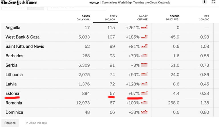Screen dimensions: 219x134
Task: Click the Latvia trend sparkline chart
Action: pyautogui.click(x=145, y=84)
